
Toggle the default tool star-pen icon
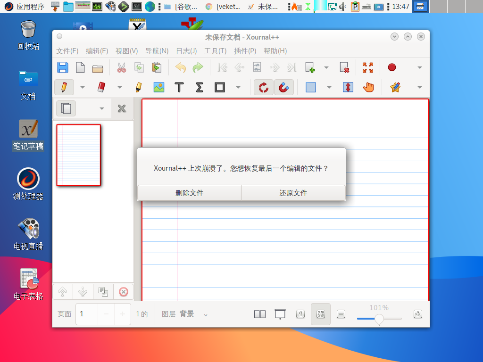pos(395,87)
